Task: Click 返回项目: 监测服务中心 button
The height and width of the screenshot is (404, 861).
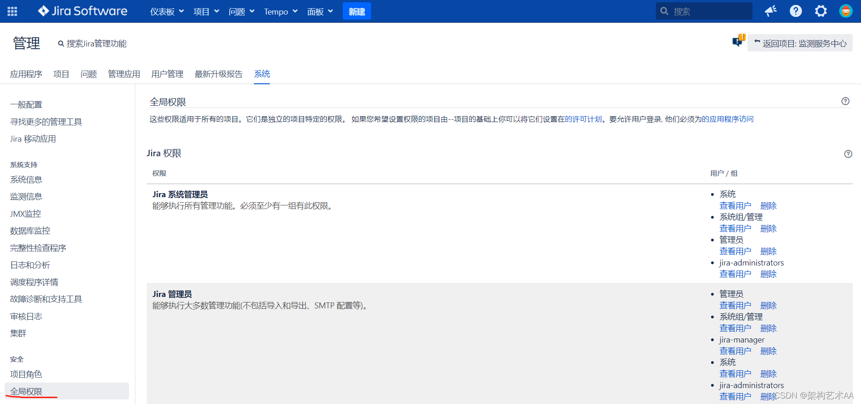Action: pos(800,43)
